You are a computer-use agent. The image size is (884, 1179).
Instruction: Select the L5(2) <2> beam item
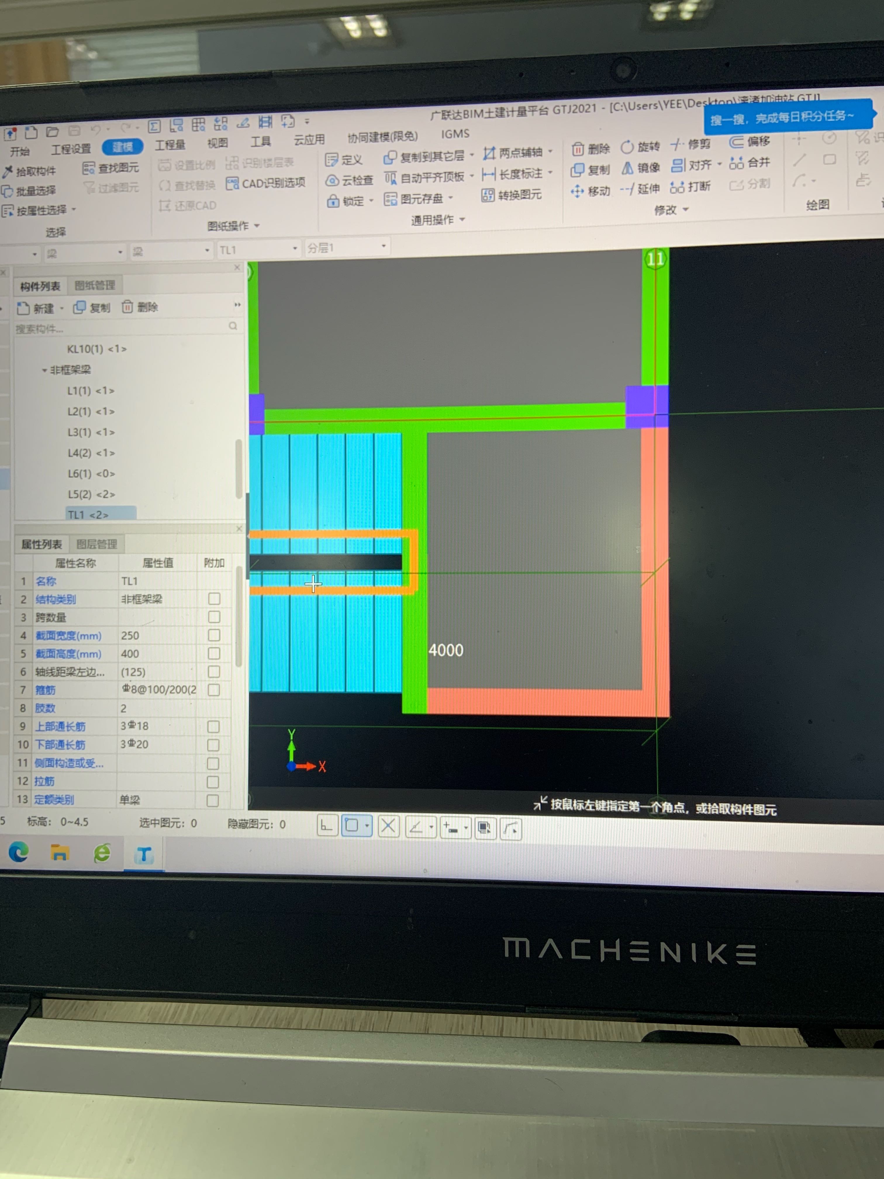[91, 494]
